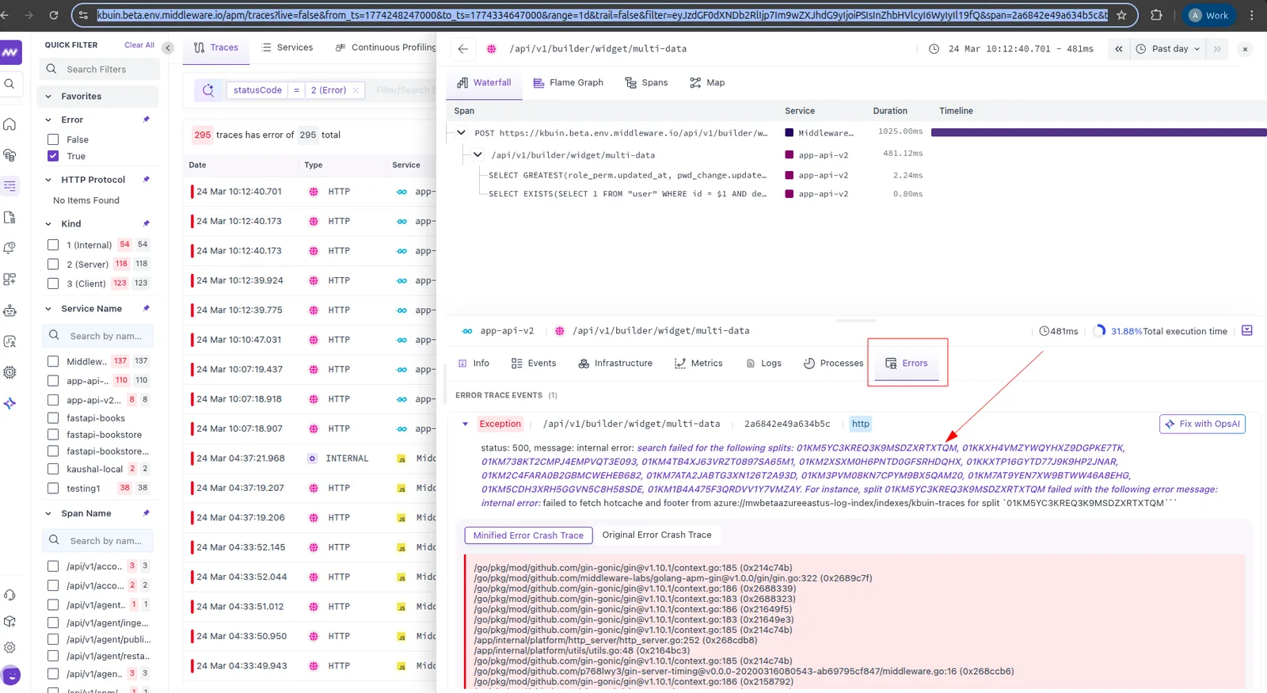Collapse the Kind filter group
Image resolution: width=1267 pixels, height=693 pixels.
tap(48, 223)
